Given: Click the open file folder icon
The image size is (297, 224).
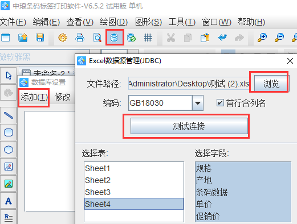Looking at the screenshot, I should (23, 38).
